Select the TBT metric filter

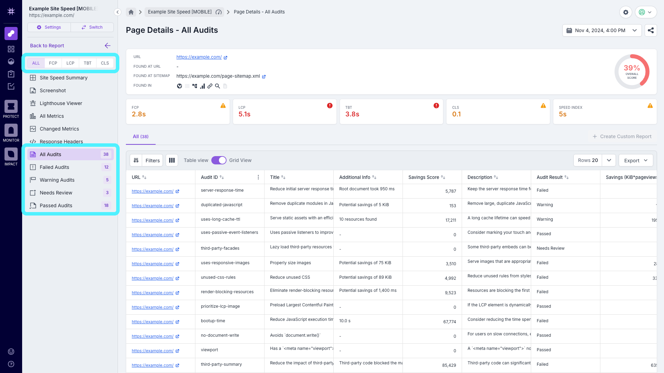tap(87, 63)
